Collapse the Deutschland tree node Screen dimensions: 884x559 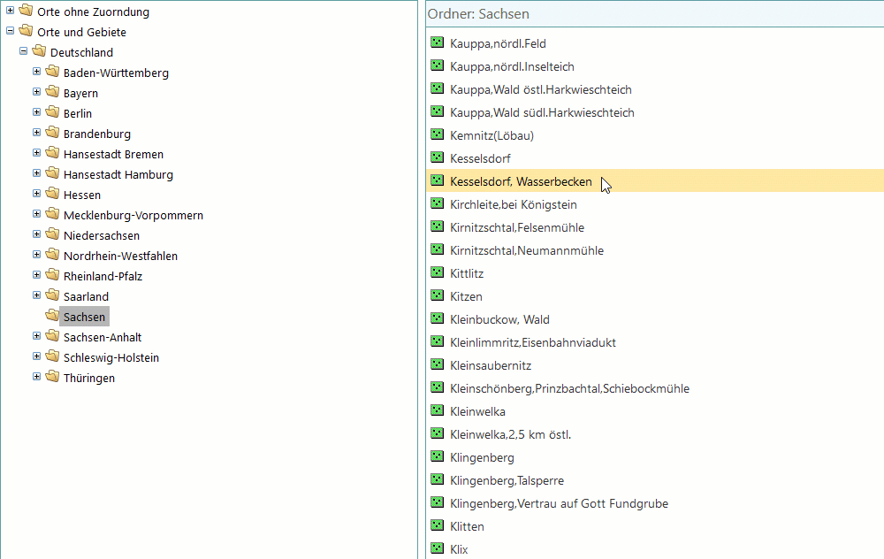[x=24, y=52]
